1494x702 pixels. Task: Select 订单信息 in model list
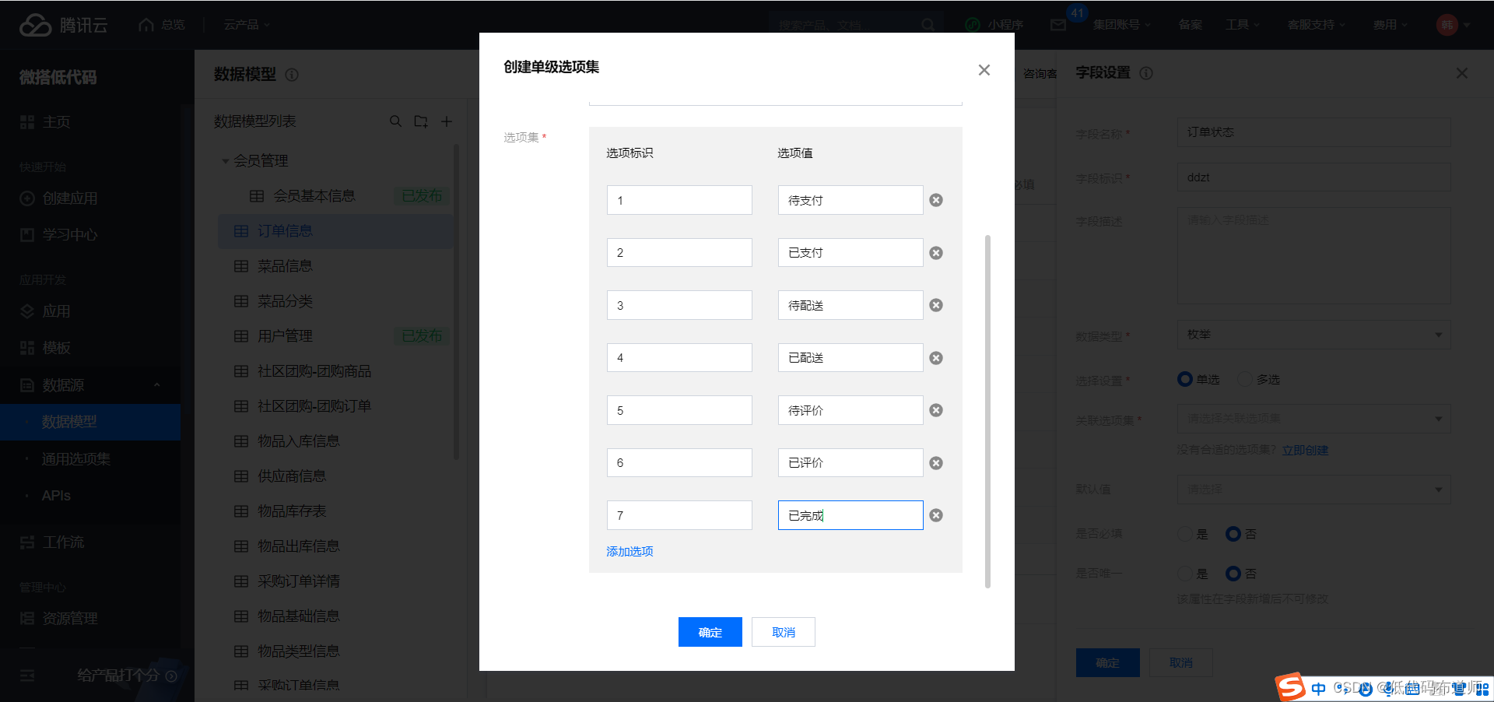tap(336, 231)
